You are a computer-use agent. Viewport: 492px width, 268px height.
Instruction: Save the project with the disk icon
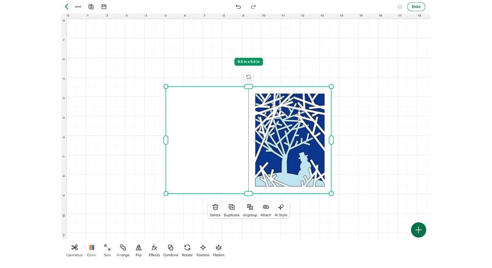[x=104, y=7]
